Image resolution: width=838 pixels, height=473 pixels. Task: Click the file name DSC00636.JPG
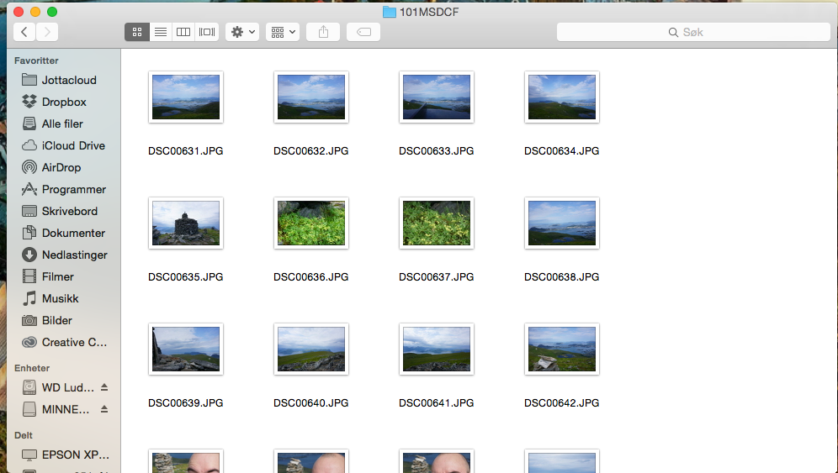click(x=311, y=277)
